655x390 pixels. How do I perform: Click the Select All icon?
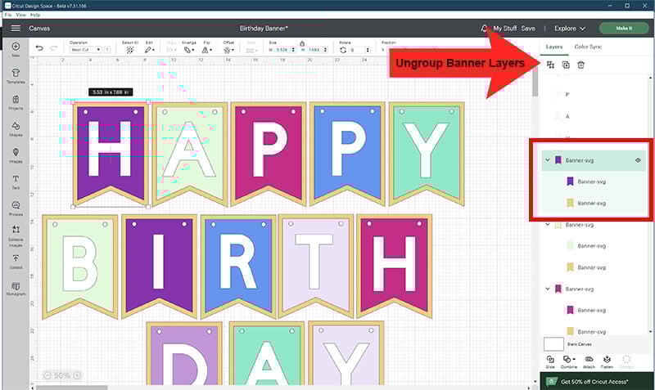pyautogui.click(x=130, y=50)
